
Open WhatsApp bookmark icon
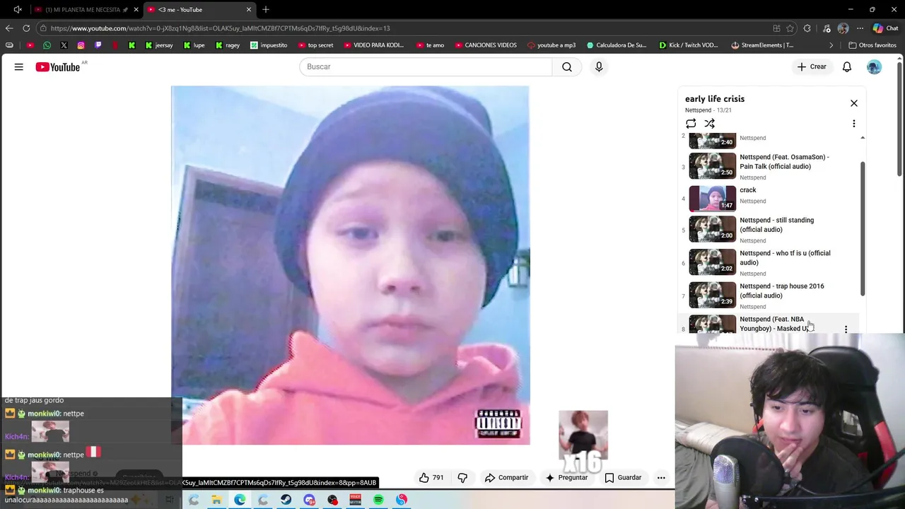(x=47, y=45)
